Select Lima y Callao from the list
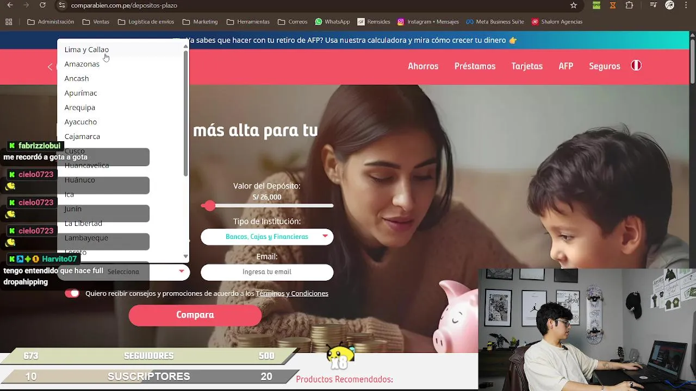The width and height of the screenshot is (696, 391). [120, 49]
